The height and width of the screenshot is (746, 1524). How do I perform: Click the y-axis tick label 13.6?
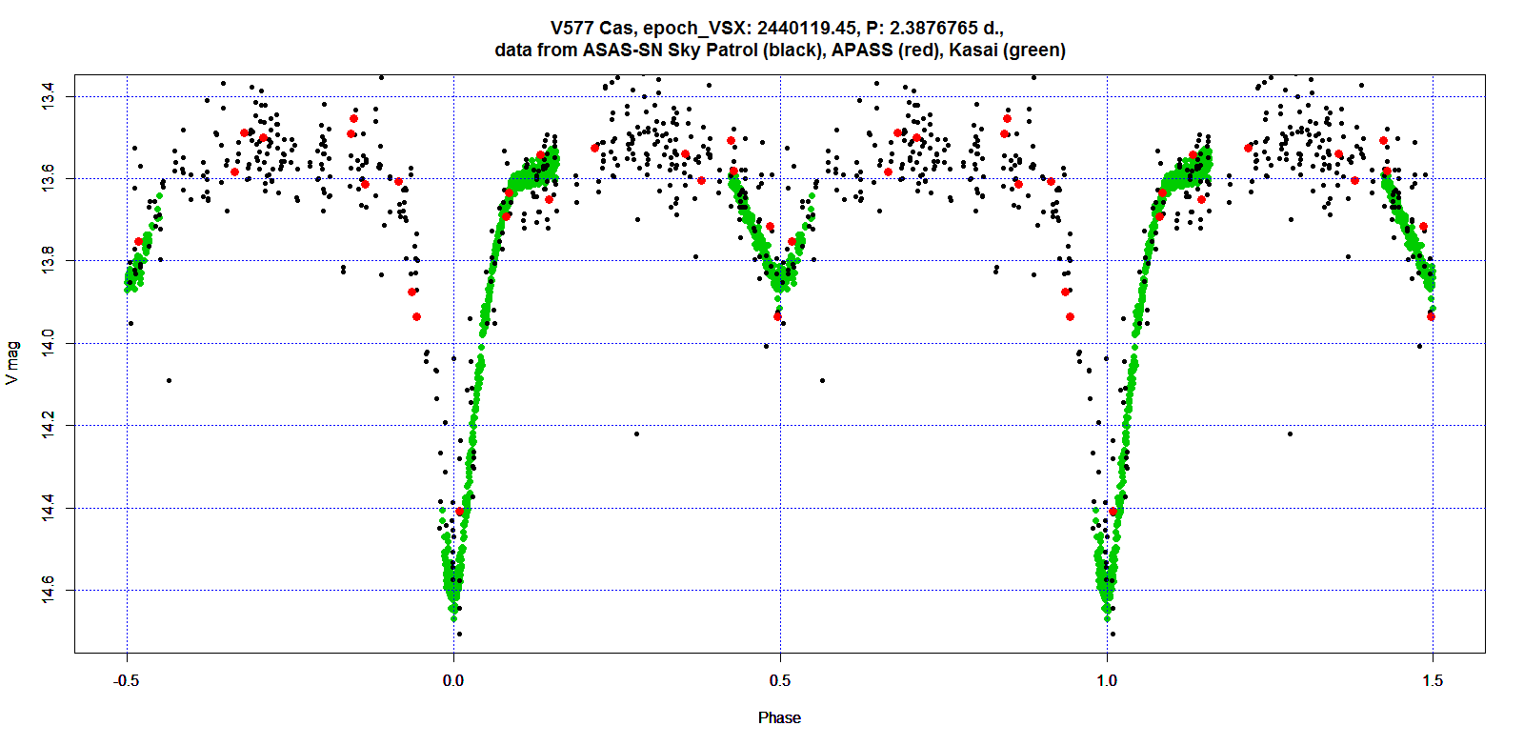[49, 178]
